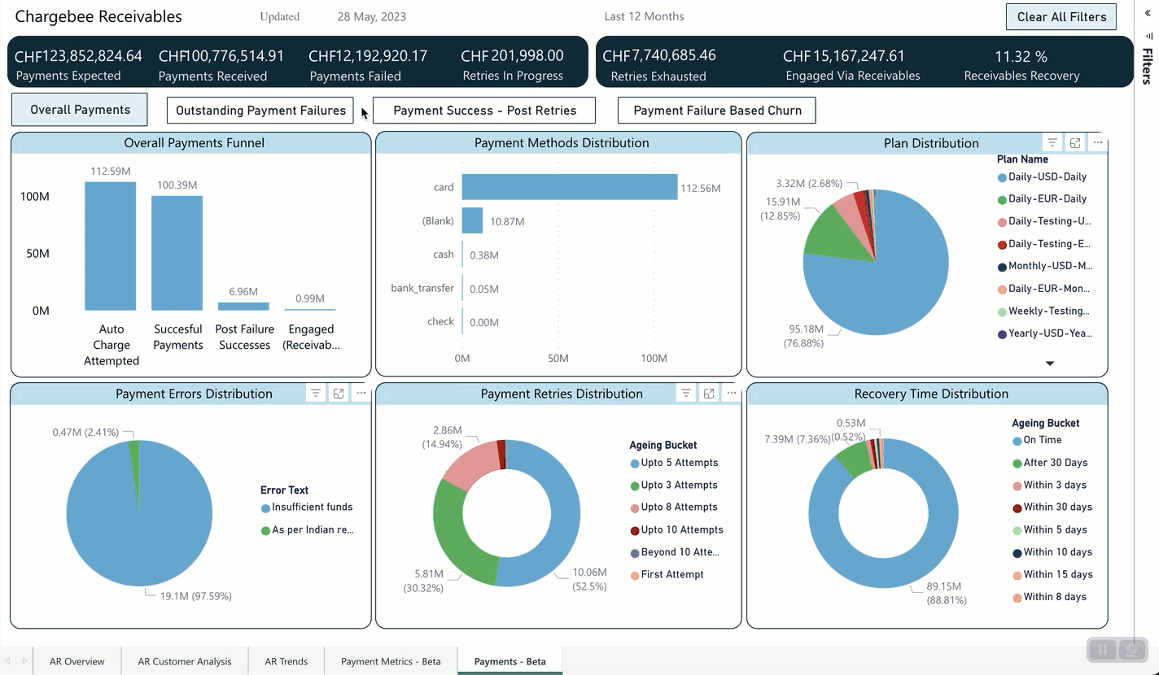Select Within 3 days legend entry

tap(1049, 486)
